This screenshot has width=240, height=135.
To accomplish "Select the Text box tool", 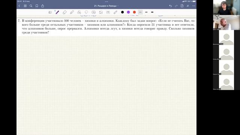I will point(108,12).
